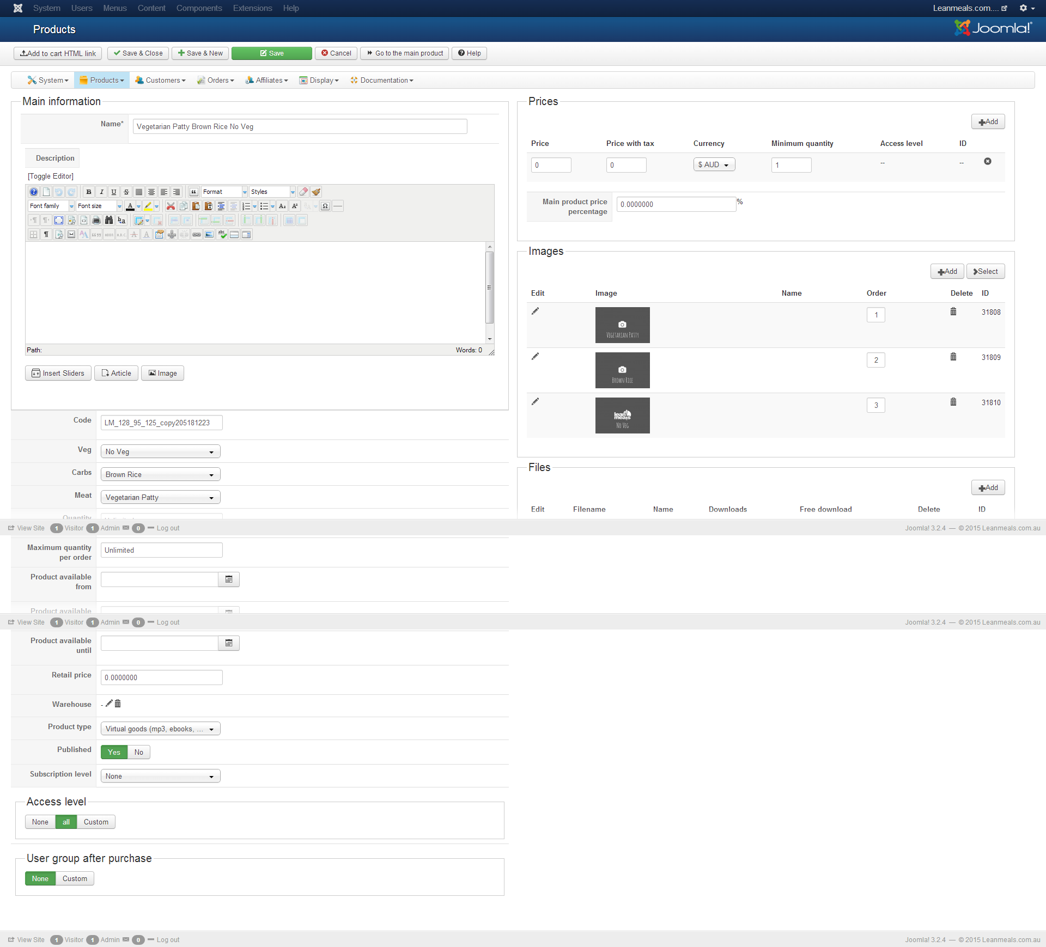Viewport: 1046px width, 947px height.
Task: Insert special character with Omega icon
Action: tap(325, 206)
